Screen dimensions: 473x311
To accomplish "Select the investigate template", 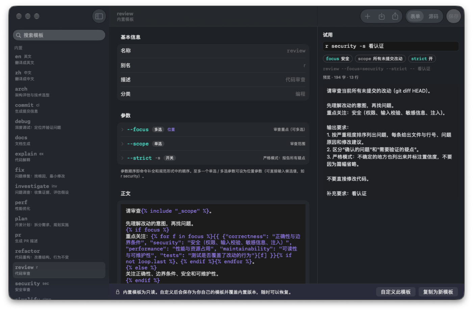I will click(59, 189).
